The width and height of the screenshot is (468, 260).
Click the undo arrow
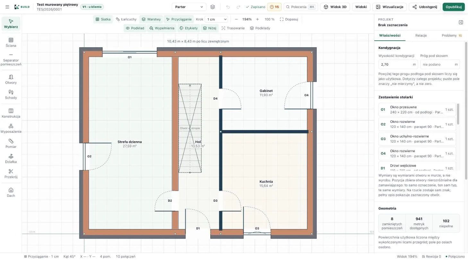coord(228,7)
